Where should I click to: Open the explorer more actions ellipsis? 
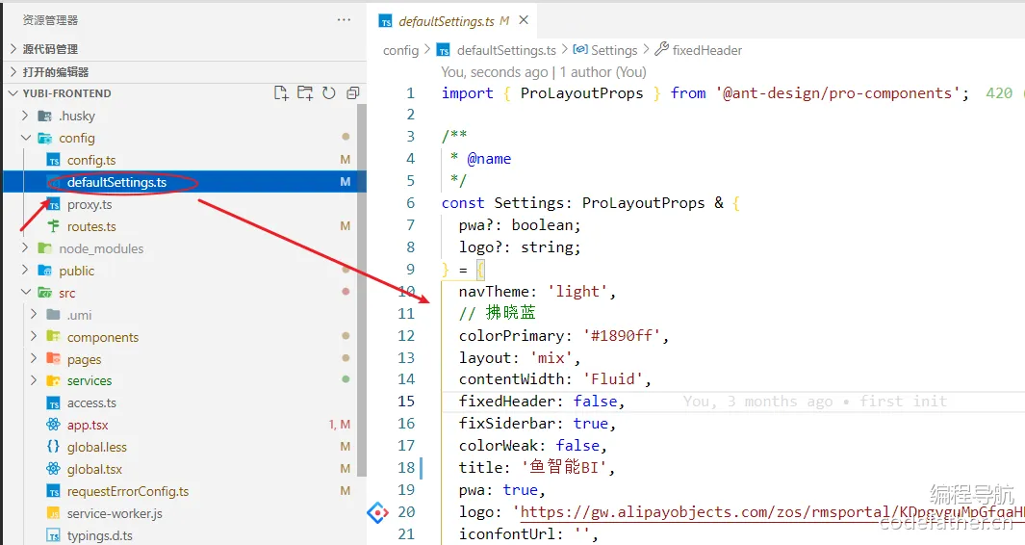pos(344,20)
